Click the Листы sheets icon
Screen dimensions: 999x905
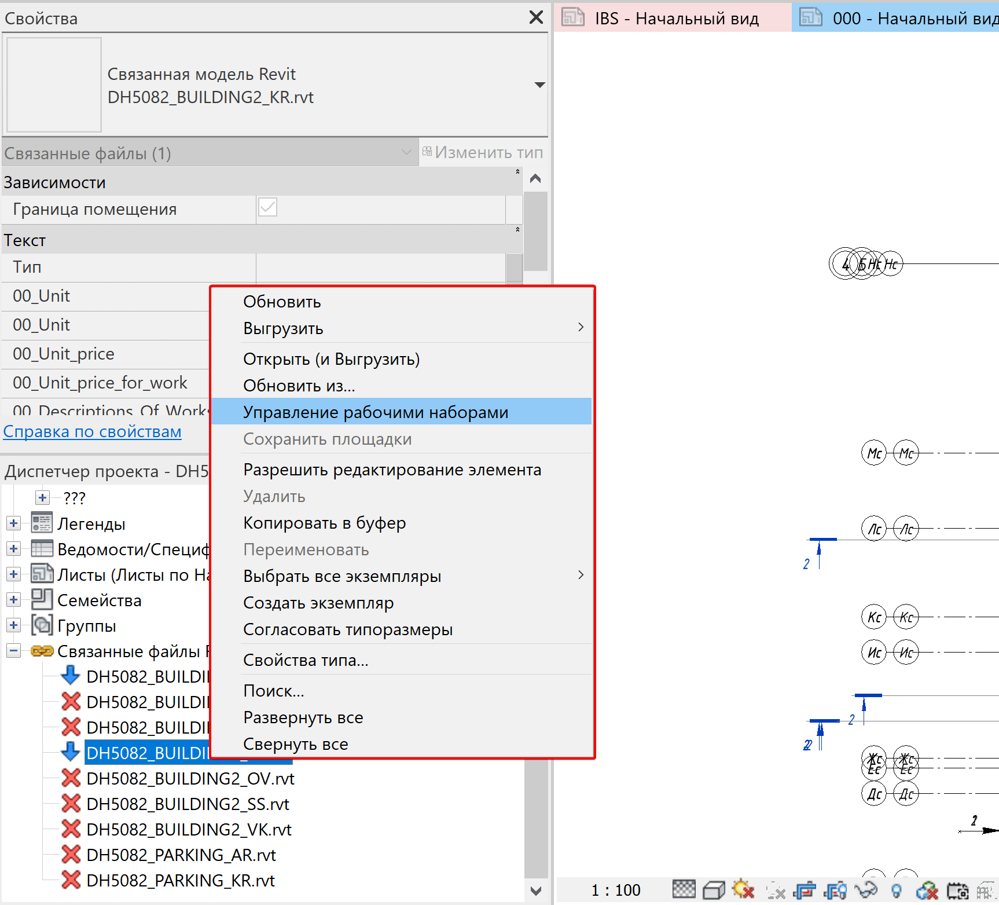click(42, 574)
